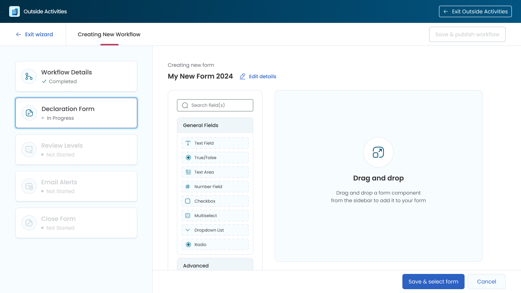521x293 pixels.
Task: Click the pencil icon beside Edit details
Action: click(243, 76)
